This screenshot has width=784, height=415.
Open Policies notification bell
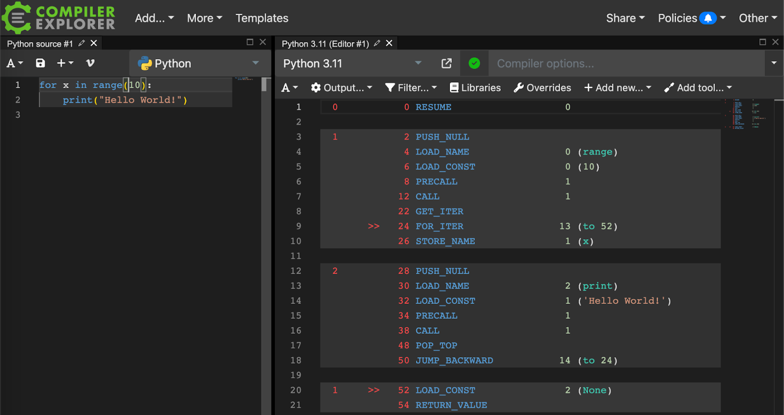pos(708,18)
